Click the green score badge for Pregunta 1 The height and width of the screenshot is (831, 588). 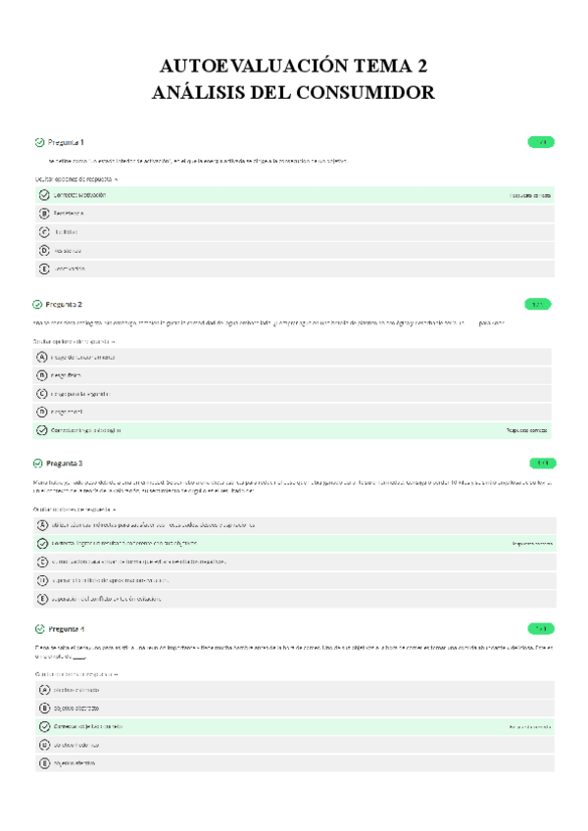tap(540, 142)
